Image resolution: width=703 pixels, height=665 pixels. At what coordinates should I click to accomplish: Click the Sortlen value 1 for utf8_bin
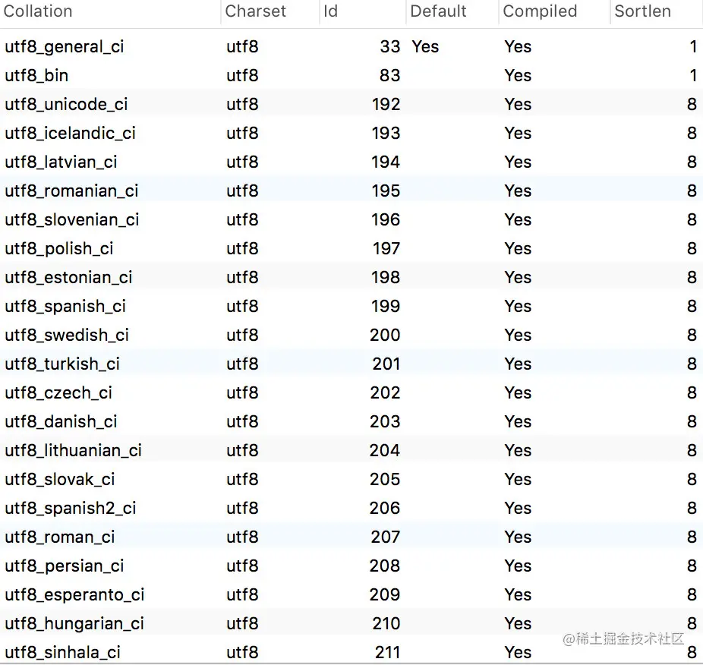[x=693, y=75]
